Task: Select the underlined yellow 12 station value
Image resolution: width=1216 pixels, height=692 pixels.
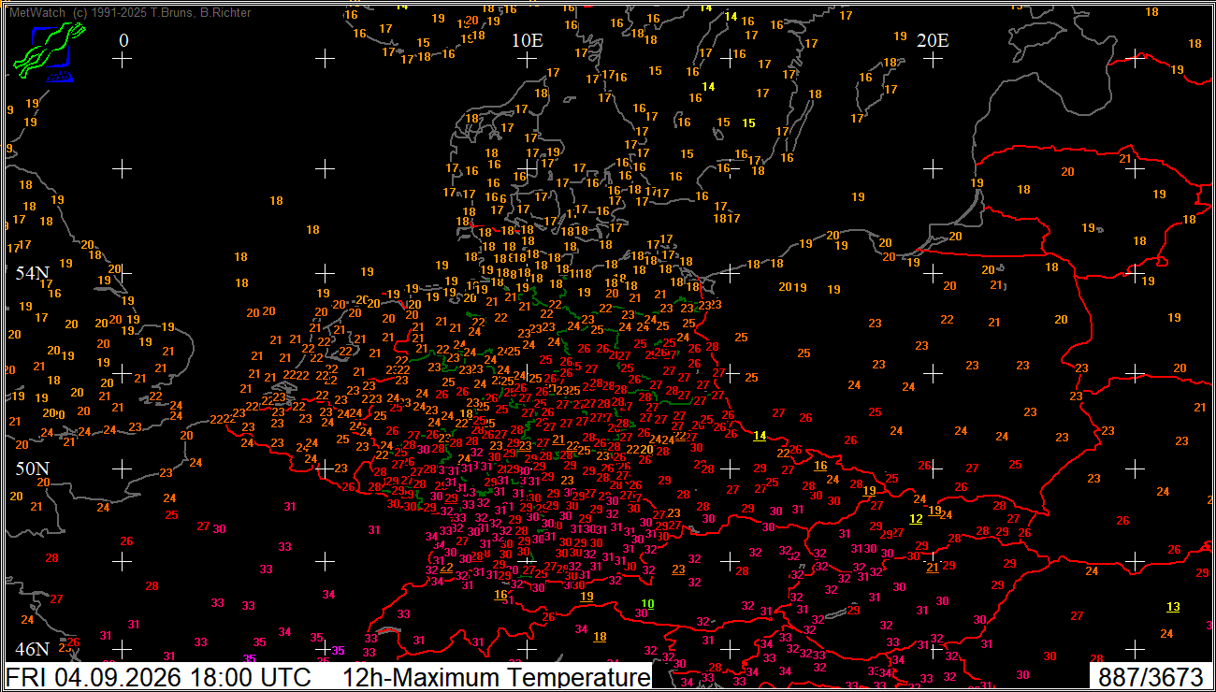Action: tap(916, 519)
